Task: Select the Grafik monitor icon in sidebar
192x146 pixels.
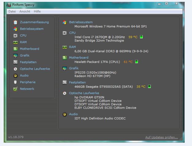Action: coord(15,56)
